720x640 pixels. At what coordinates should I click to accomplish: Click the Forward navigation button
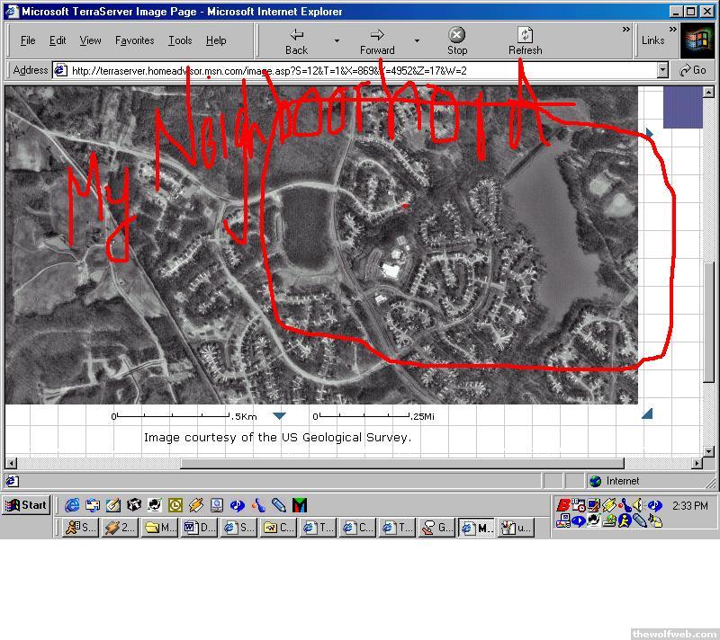click(377, 40)
